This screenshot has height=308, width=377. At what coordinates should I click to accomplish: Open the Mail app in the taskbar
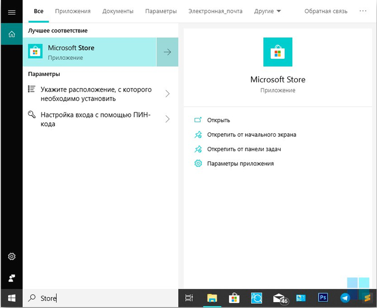coord(279,298)
